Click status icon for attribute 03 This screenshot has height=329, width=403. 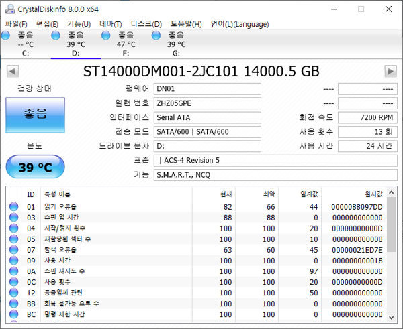pos(14,218)
